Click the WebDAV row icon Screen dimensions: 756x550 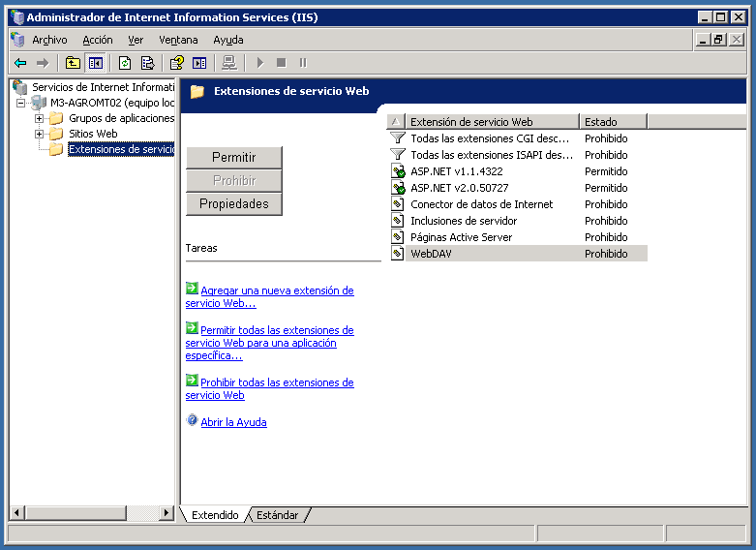[397, 254]
